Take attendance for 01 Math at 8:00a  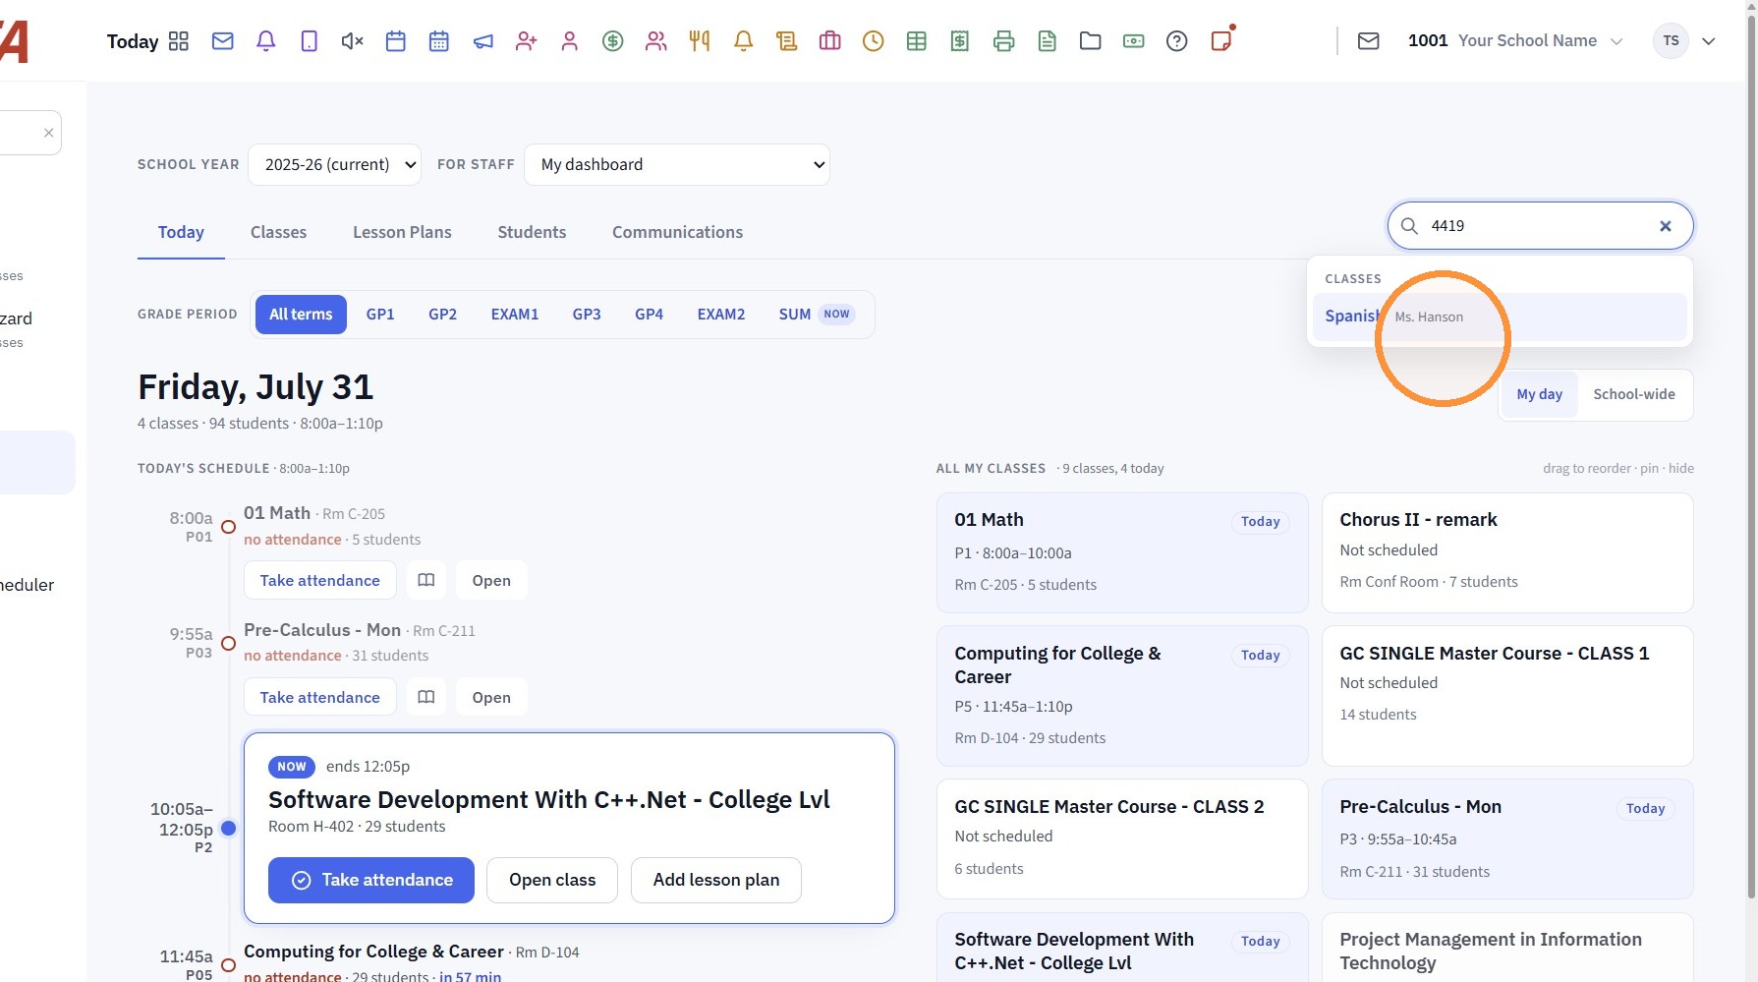(320, 580)
